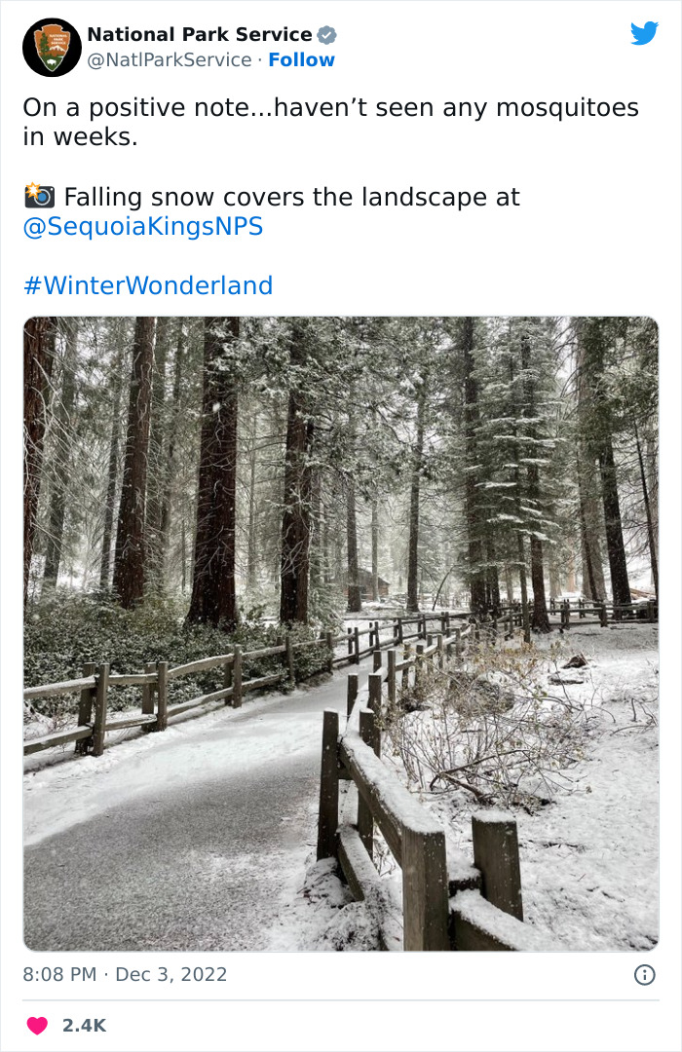The width and height of the screenshot is (682, 1052).
Task: Click the 2.4K likes count
Action: [x=85, y=1025]
